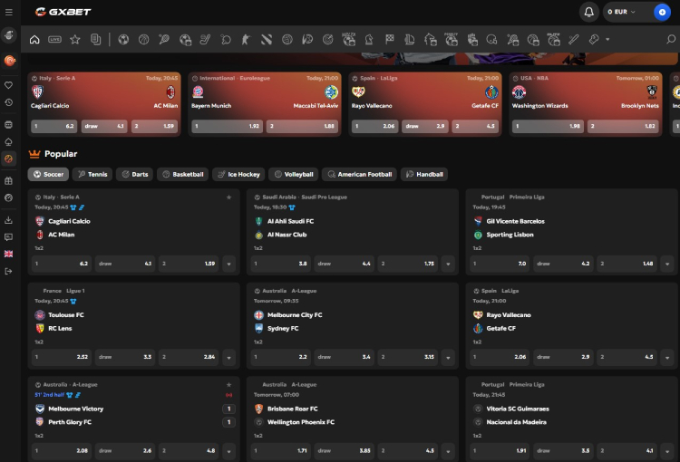Click the Saudi Pro League label
Viewport: 680px width, 462px height.
324,197
